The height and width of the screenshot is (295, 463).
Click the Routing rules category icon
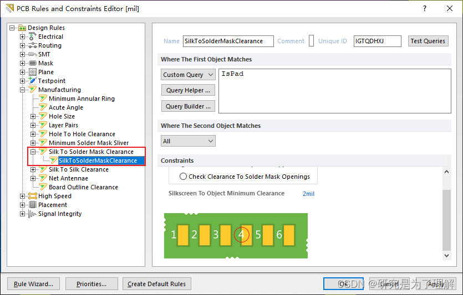(x=33, y=46)
